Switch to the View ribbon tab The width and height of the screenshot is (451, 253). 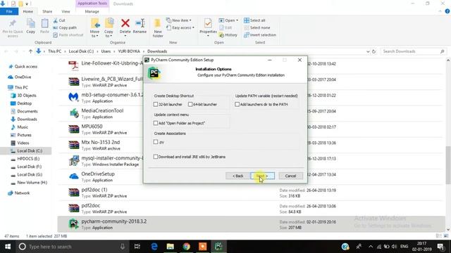66,11
